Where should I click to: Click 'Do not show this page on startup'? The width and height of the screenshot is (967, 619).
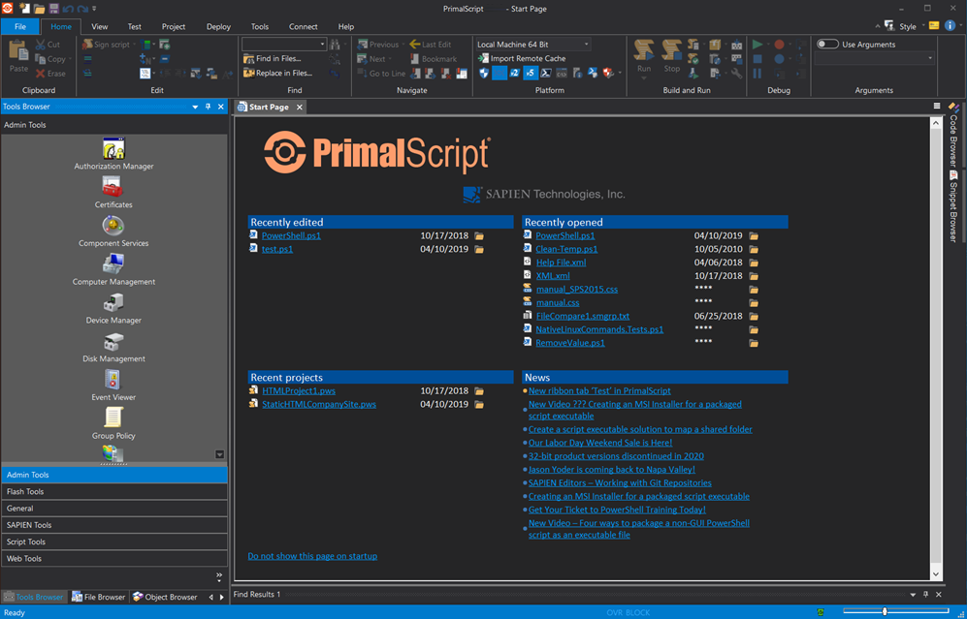tap(312, 556)
